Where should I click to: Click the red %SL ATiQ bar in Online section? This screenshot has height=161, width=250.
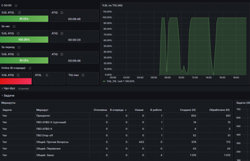click(x=16, y=81)
